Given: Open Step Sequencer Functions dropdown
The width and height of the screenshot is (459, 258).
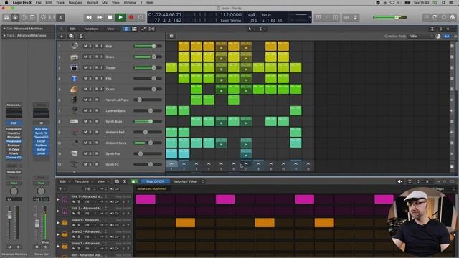Looking at the screenshot, I should click(83, 181).
